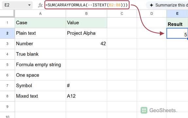The image size is (188, 118).
Task: Select the cell 'Project Alpha'
Action: pos(86,33)
